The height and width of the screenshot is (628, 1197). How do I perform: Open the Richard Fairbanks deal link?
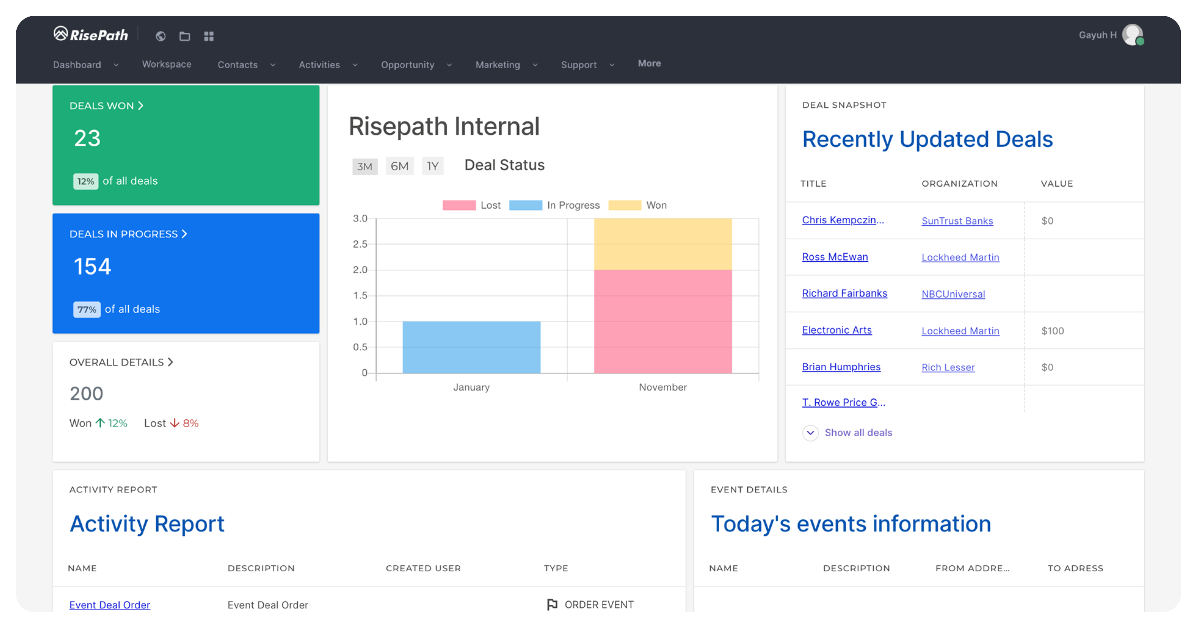tap(844, 293)
